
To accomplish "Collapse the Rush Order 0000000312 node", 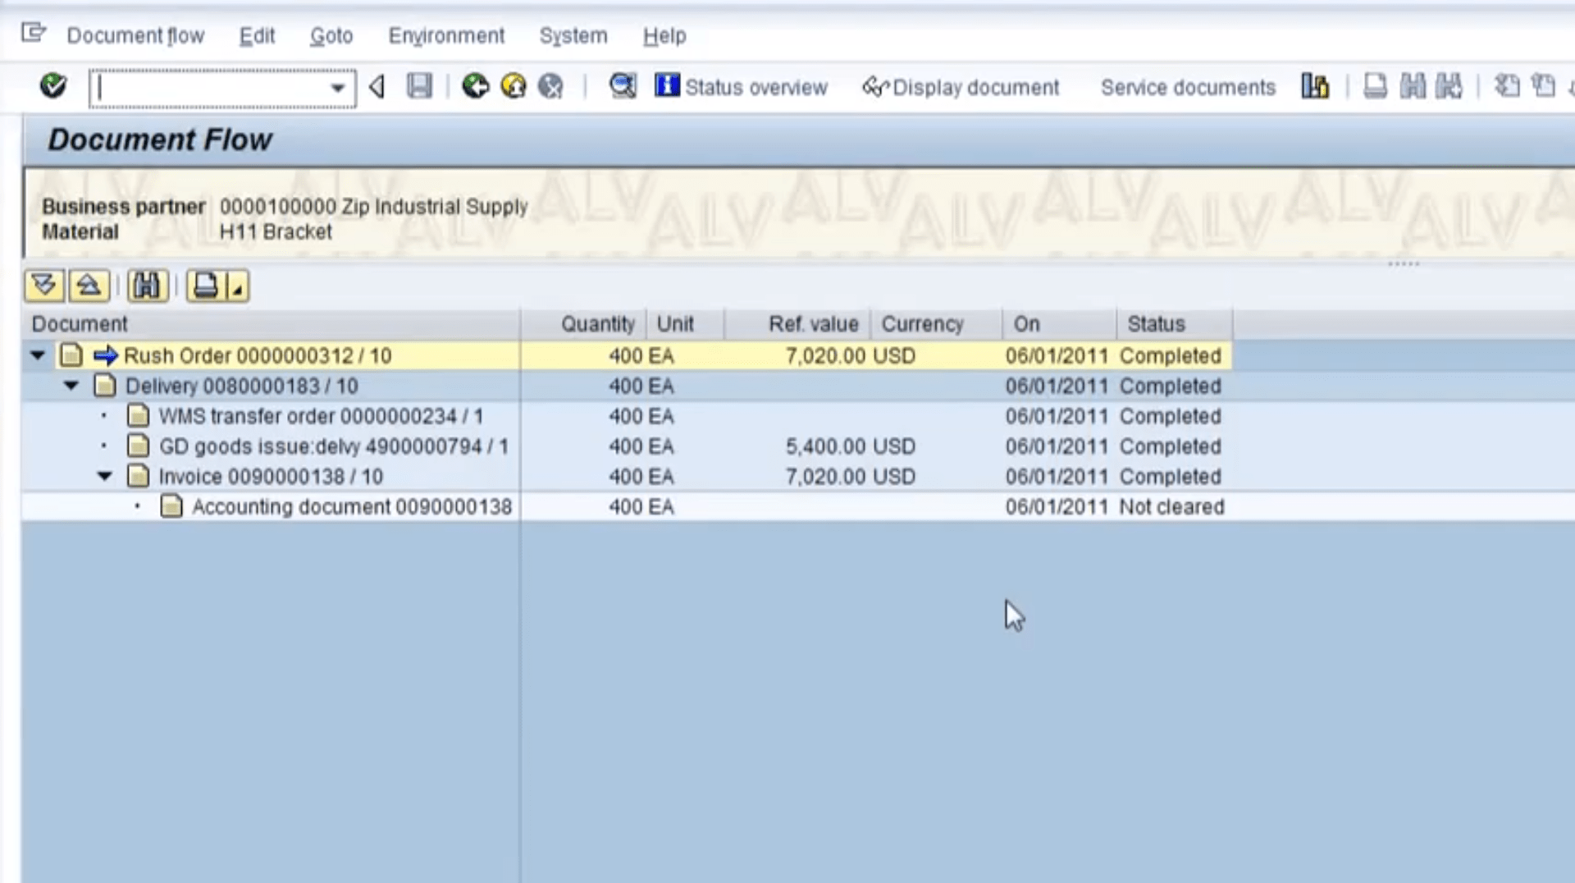I will coord(38,355).
